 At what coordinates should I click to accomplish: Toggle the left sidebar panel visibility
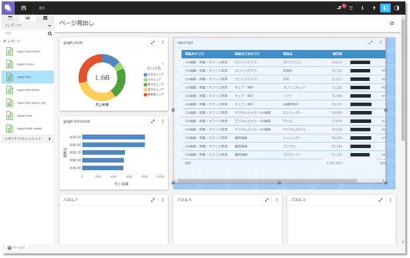coord(385,8)
